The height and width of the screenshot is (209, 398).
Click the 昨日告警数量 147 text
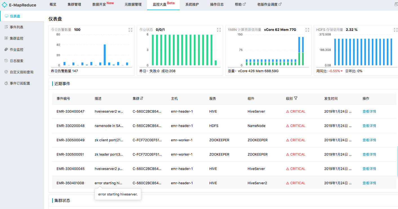tap(65, 71)
